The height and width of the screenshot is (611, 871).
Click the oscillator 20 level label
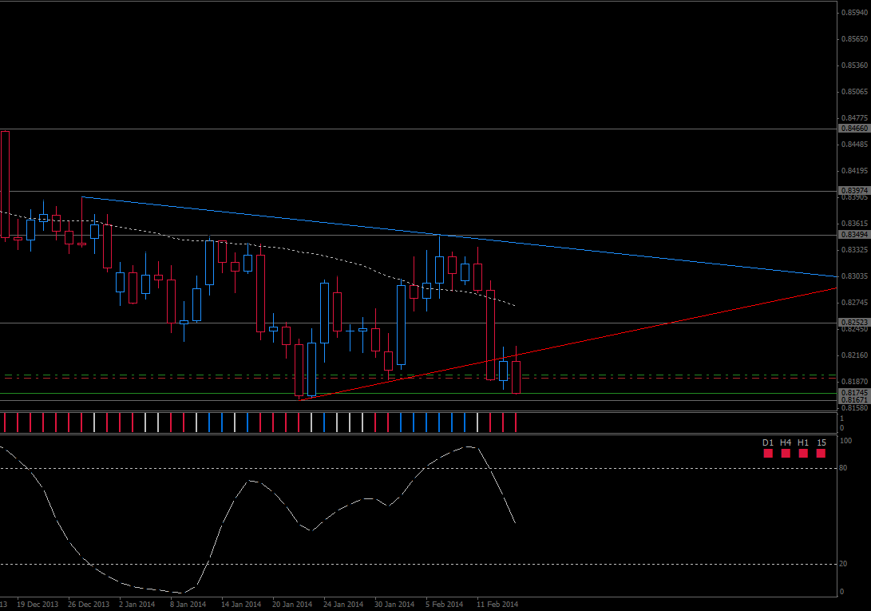click(843, 564)
